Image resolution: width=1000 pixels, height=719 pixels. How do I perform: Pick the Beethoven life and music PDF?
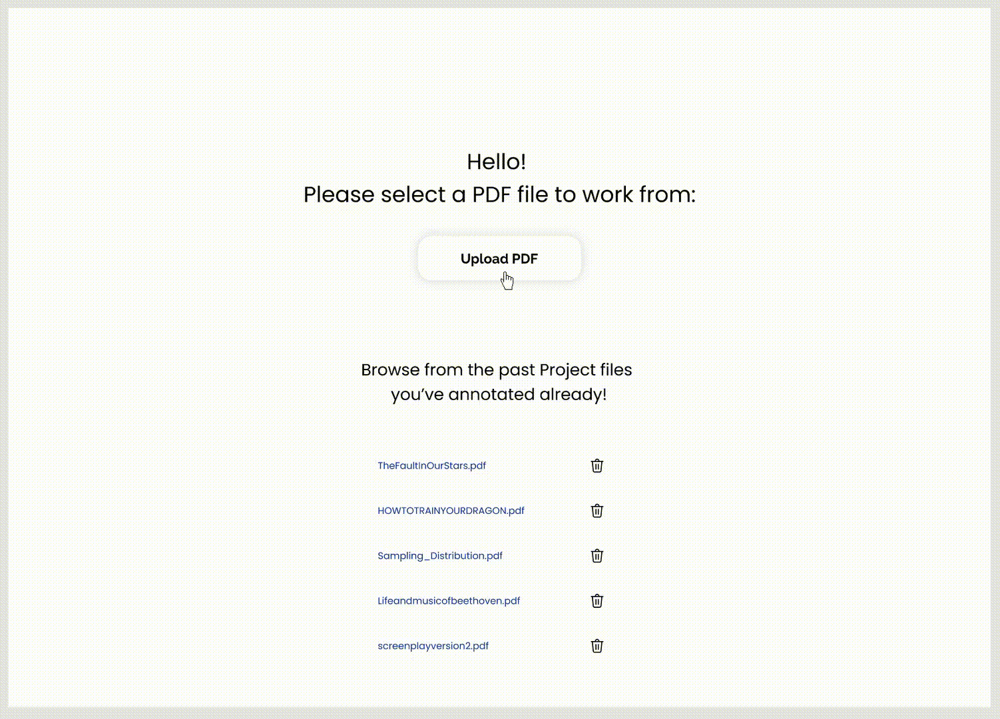pos(448,600)
